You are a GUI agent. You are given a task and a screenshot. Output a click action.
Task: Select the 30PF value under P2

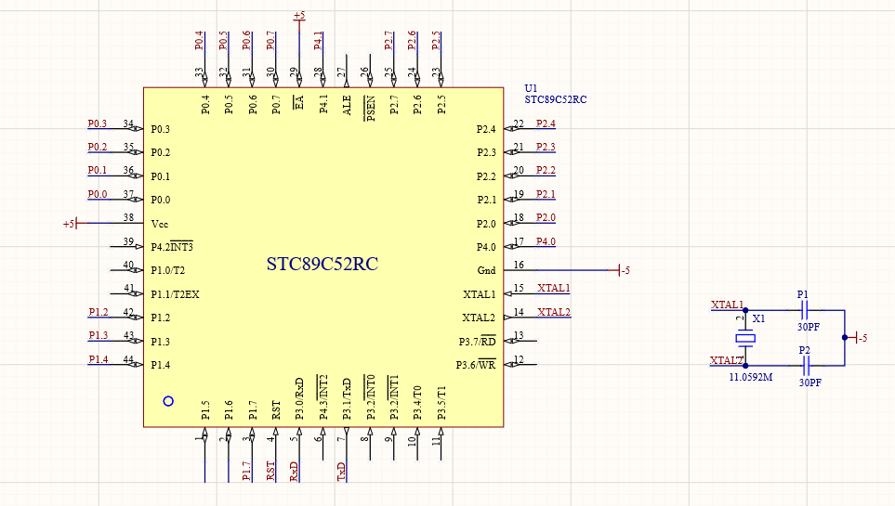click(809, 383)
